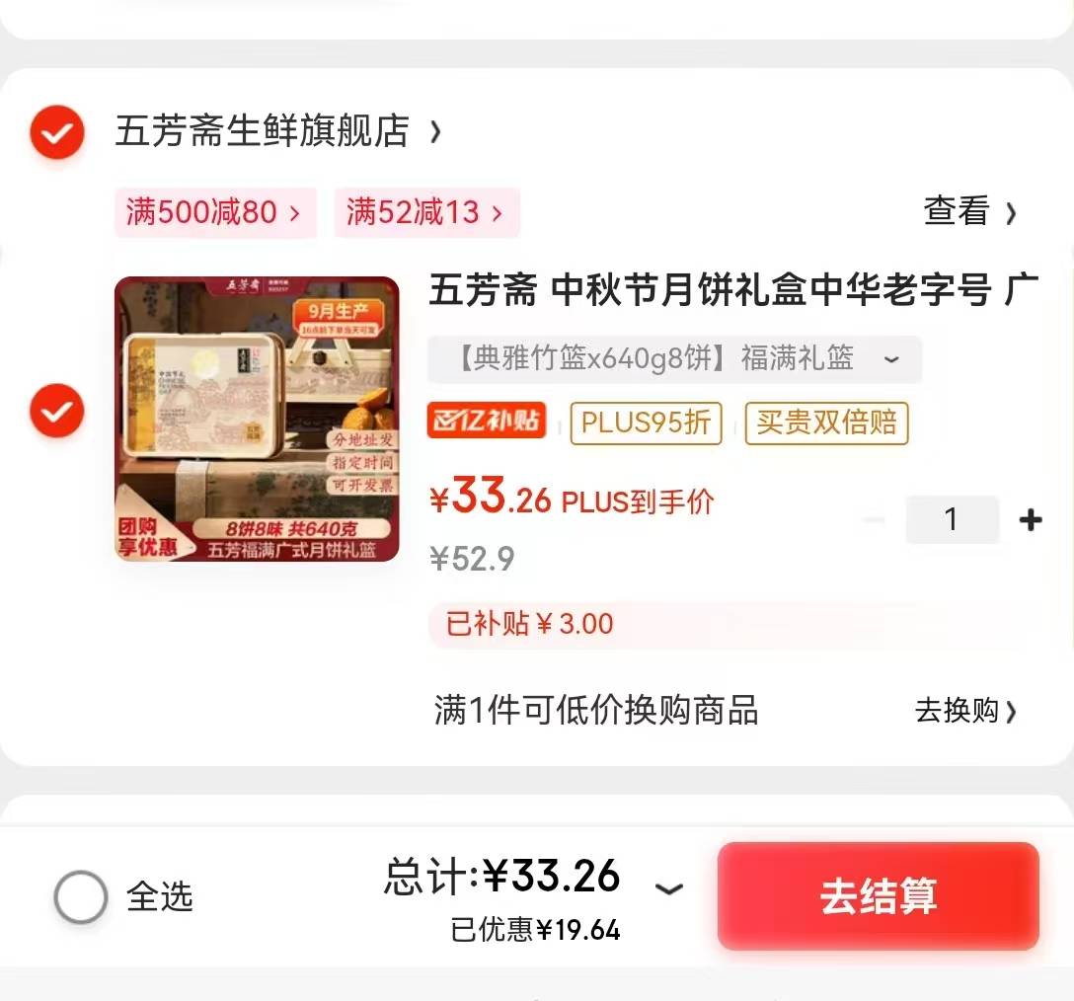Image resolution: width=1074 pixels, height=1001 pixels.
Task: Tap the 买贵双倍赔 tag
Action: (827, 423)
